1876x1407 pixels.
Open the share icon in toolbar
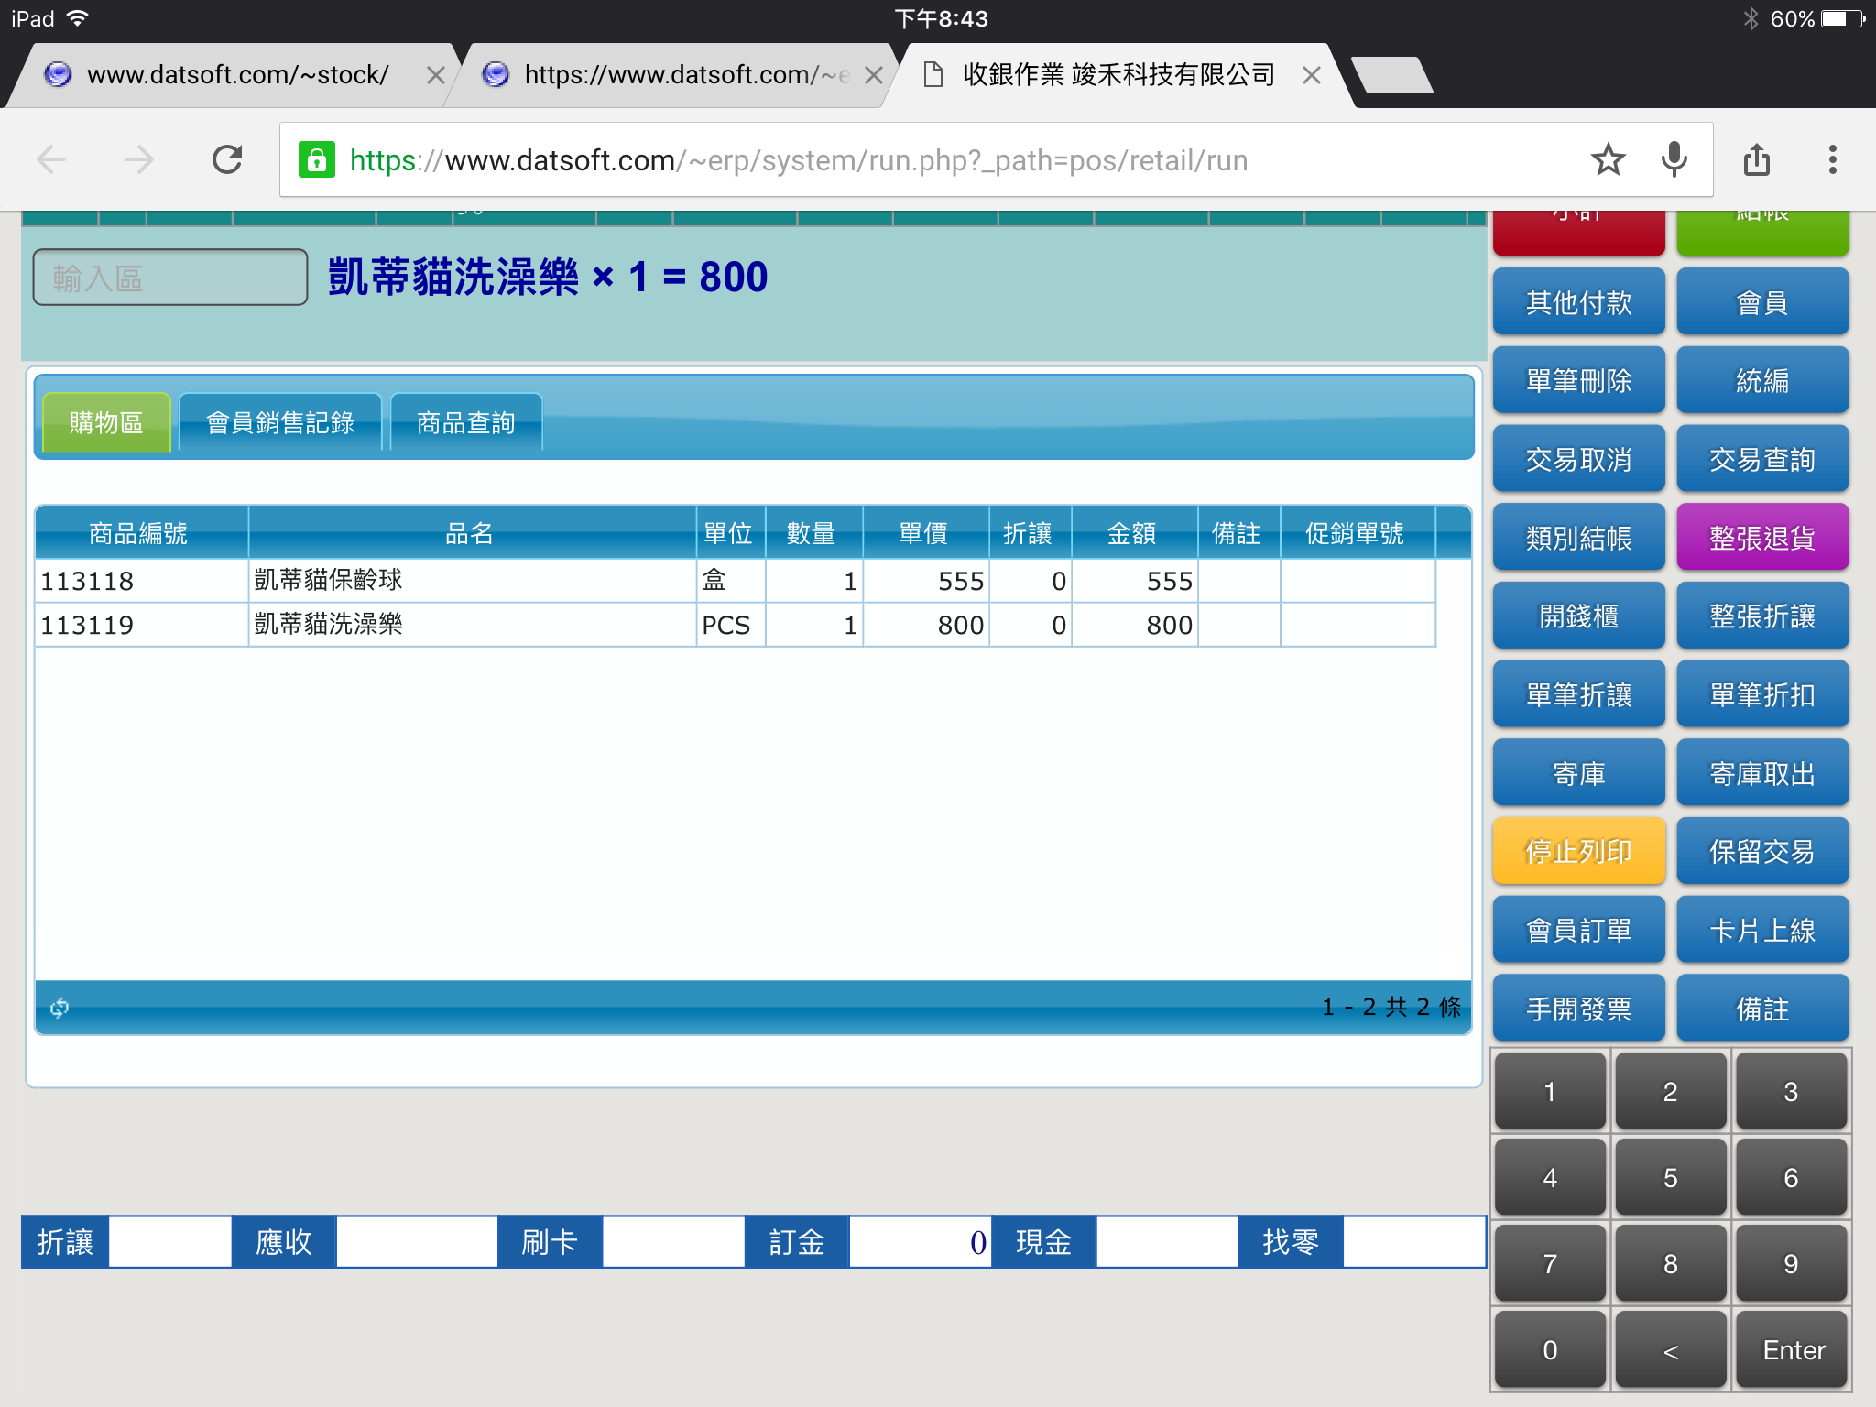(1756, 160)
